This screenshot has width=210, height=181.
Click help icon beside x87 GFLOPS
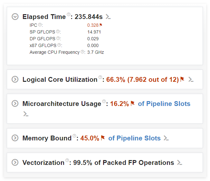pyautogui.click(x=60, y=45)
